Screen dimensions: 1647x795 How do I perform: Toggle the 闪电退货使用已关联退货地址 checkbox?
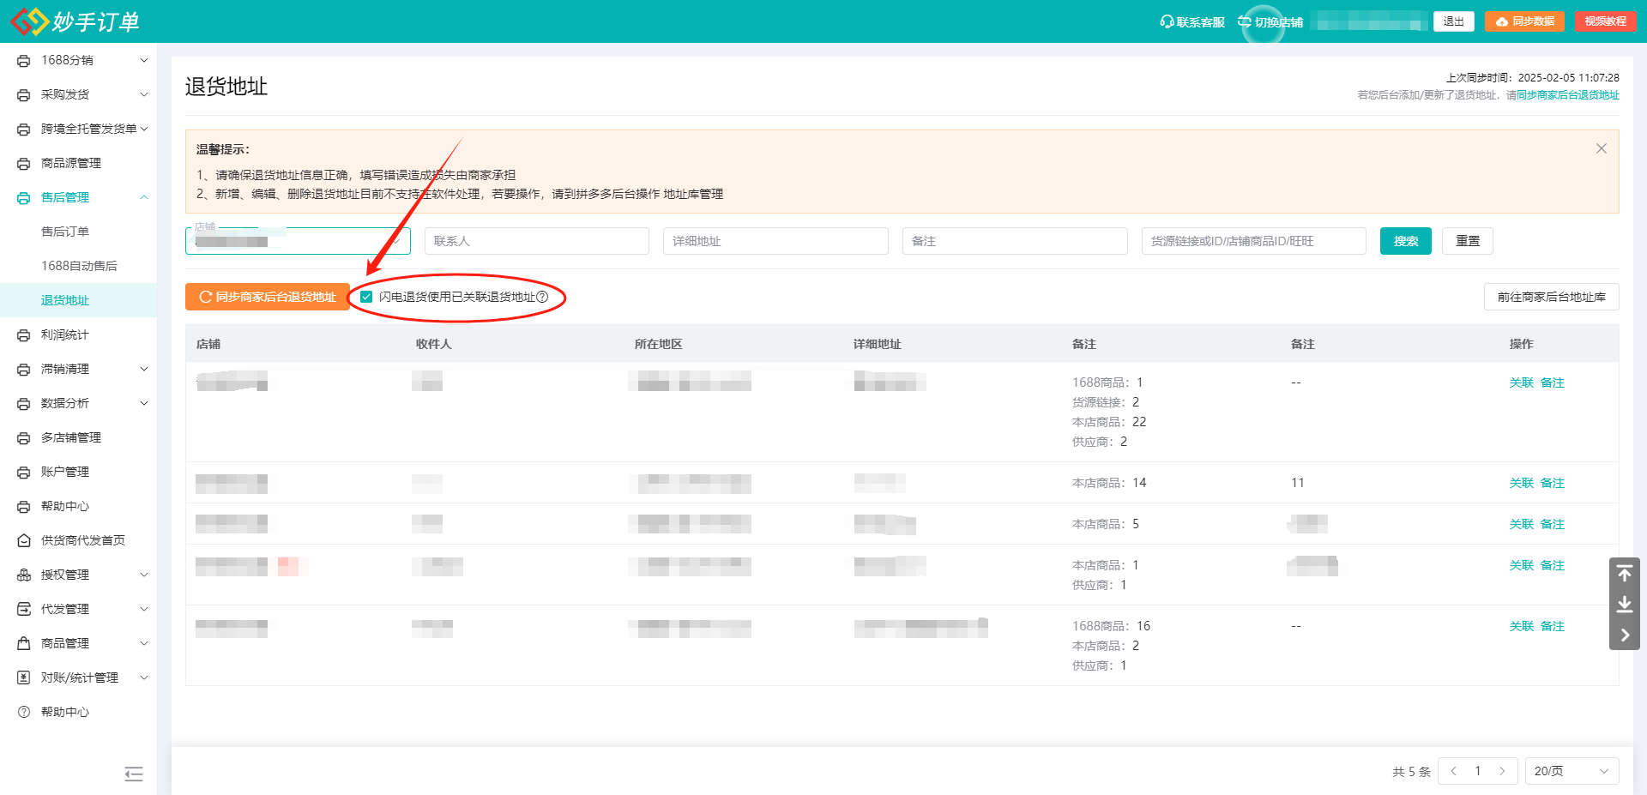click(366, 297)
